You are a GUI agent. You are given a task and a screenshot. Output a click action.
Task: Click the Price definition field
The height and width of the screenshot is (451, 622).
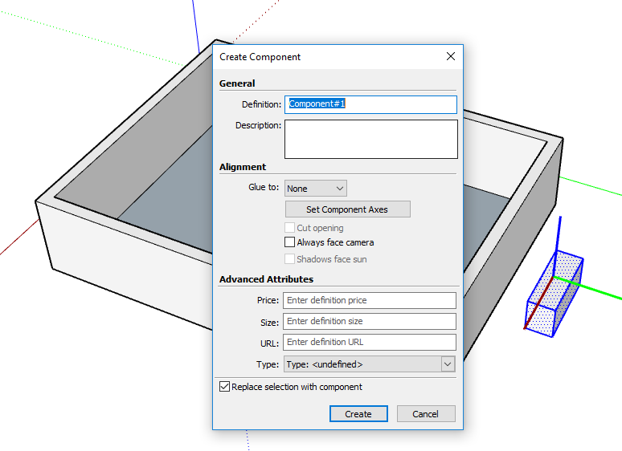point(370,301)
